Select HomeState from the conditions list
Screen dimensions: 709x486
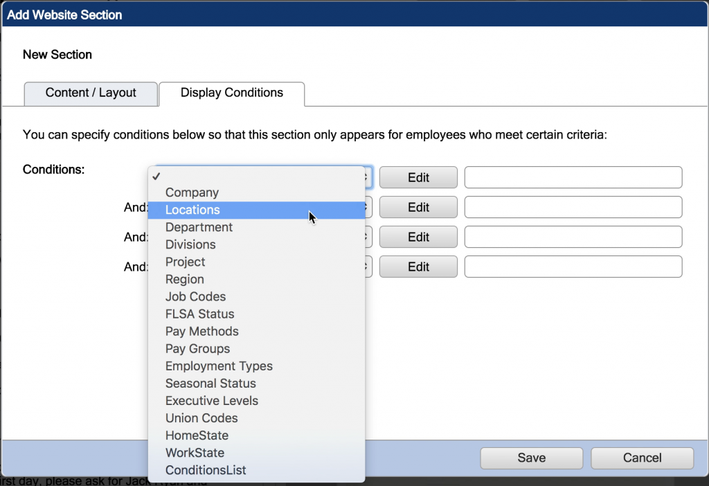[x=198, y=435]
